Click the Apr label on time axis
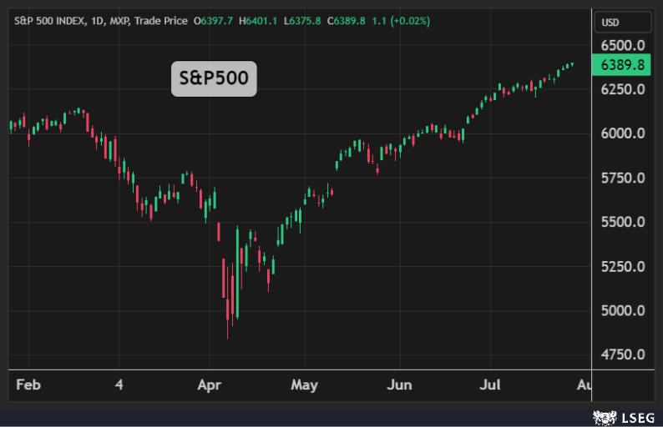The width and height of the screenshot is (663, 427). (x=209, y=385)
